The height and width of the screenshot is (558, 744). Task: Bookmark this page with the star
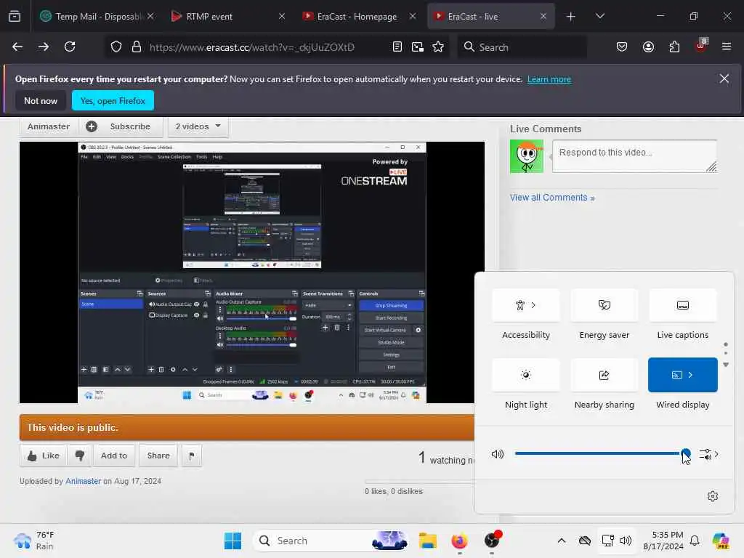coord(438,47)
